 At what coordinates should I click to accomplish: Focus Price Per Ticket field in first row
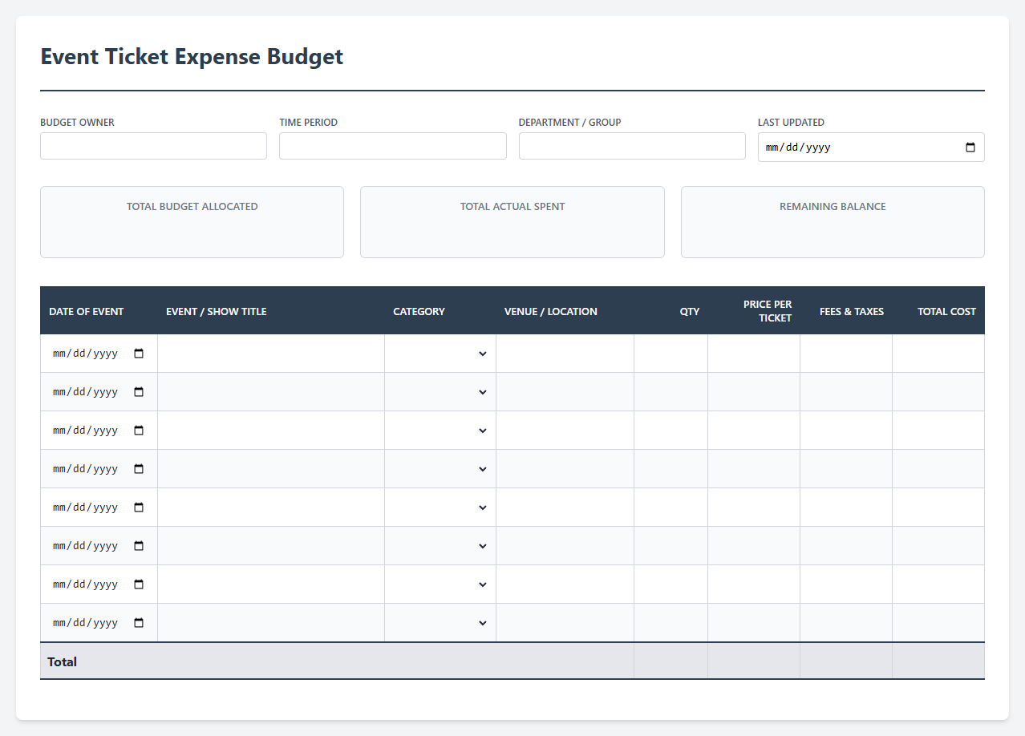coord(754,354)
